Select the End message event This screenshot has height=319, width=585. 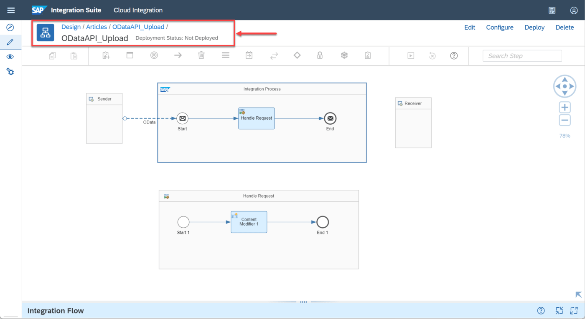click(330, 118)
